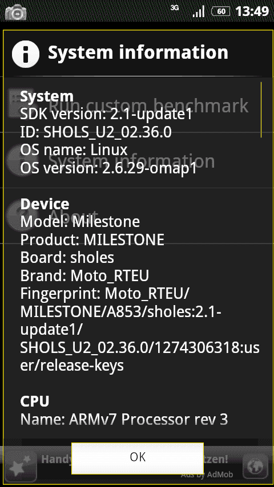Dismiss the dialog with the OK button
The height and width of the screenshot is (487, 274).
click(x=138, y=458)
